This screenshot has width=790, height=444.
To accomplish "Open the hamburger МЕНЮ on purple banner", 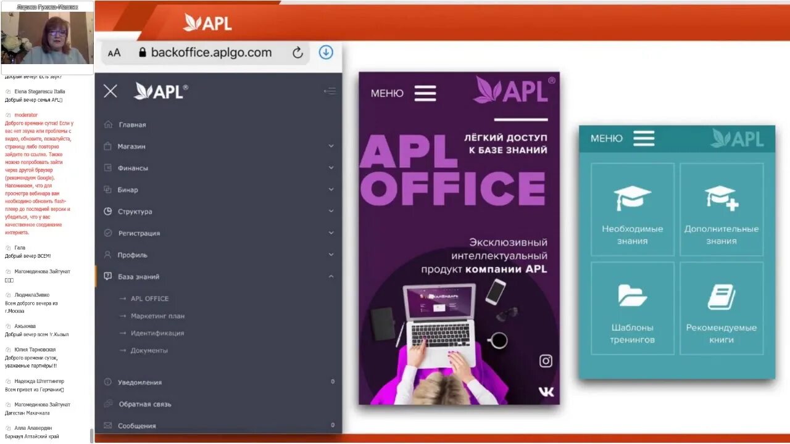I will point(425,93).
